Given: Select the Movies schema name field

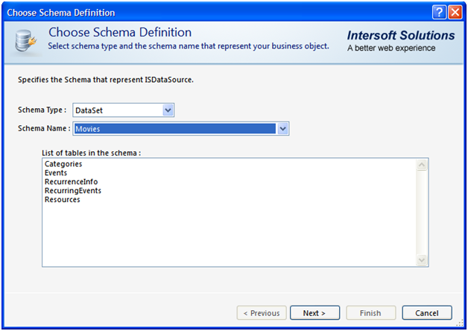Looking at the screenshot, I should click(x=175, y=129).
